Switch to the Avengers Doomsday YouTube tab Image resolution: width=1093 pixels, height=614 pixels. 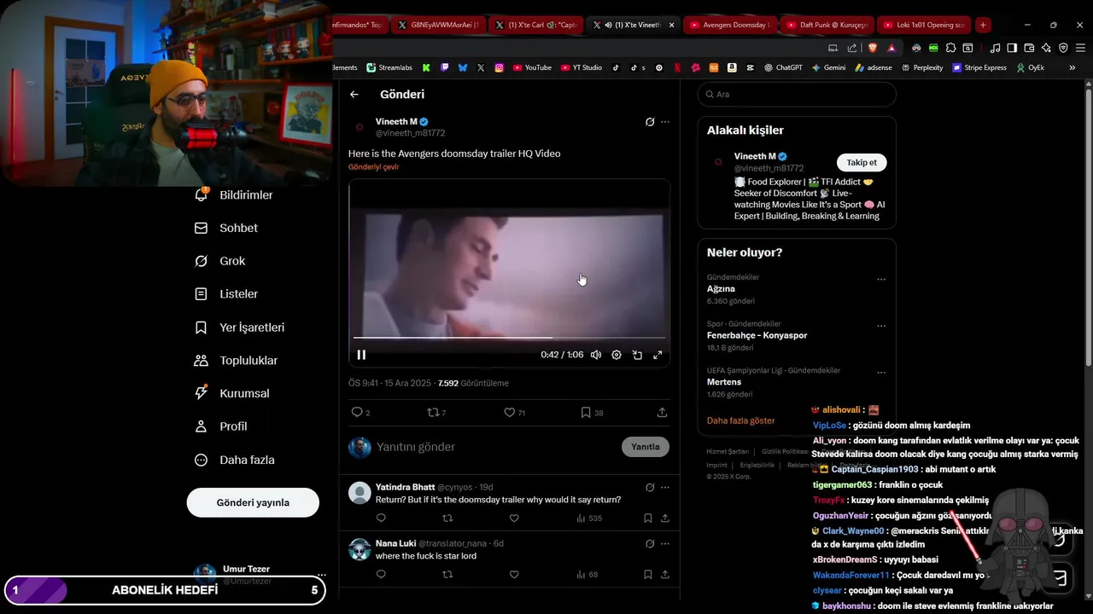[730, 25]
